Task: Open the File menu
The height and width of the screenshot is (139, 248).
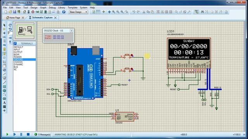Action: (x=5, y=8)
